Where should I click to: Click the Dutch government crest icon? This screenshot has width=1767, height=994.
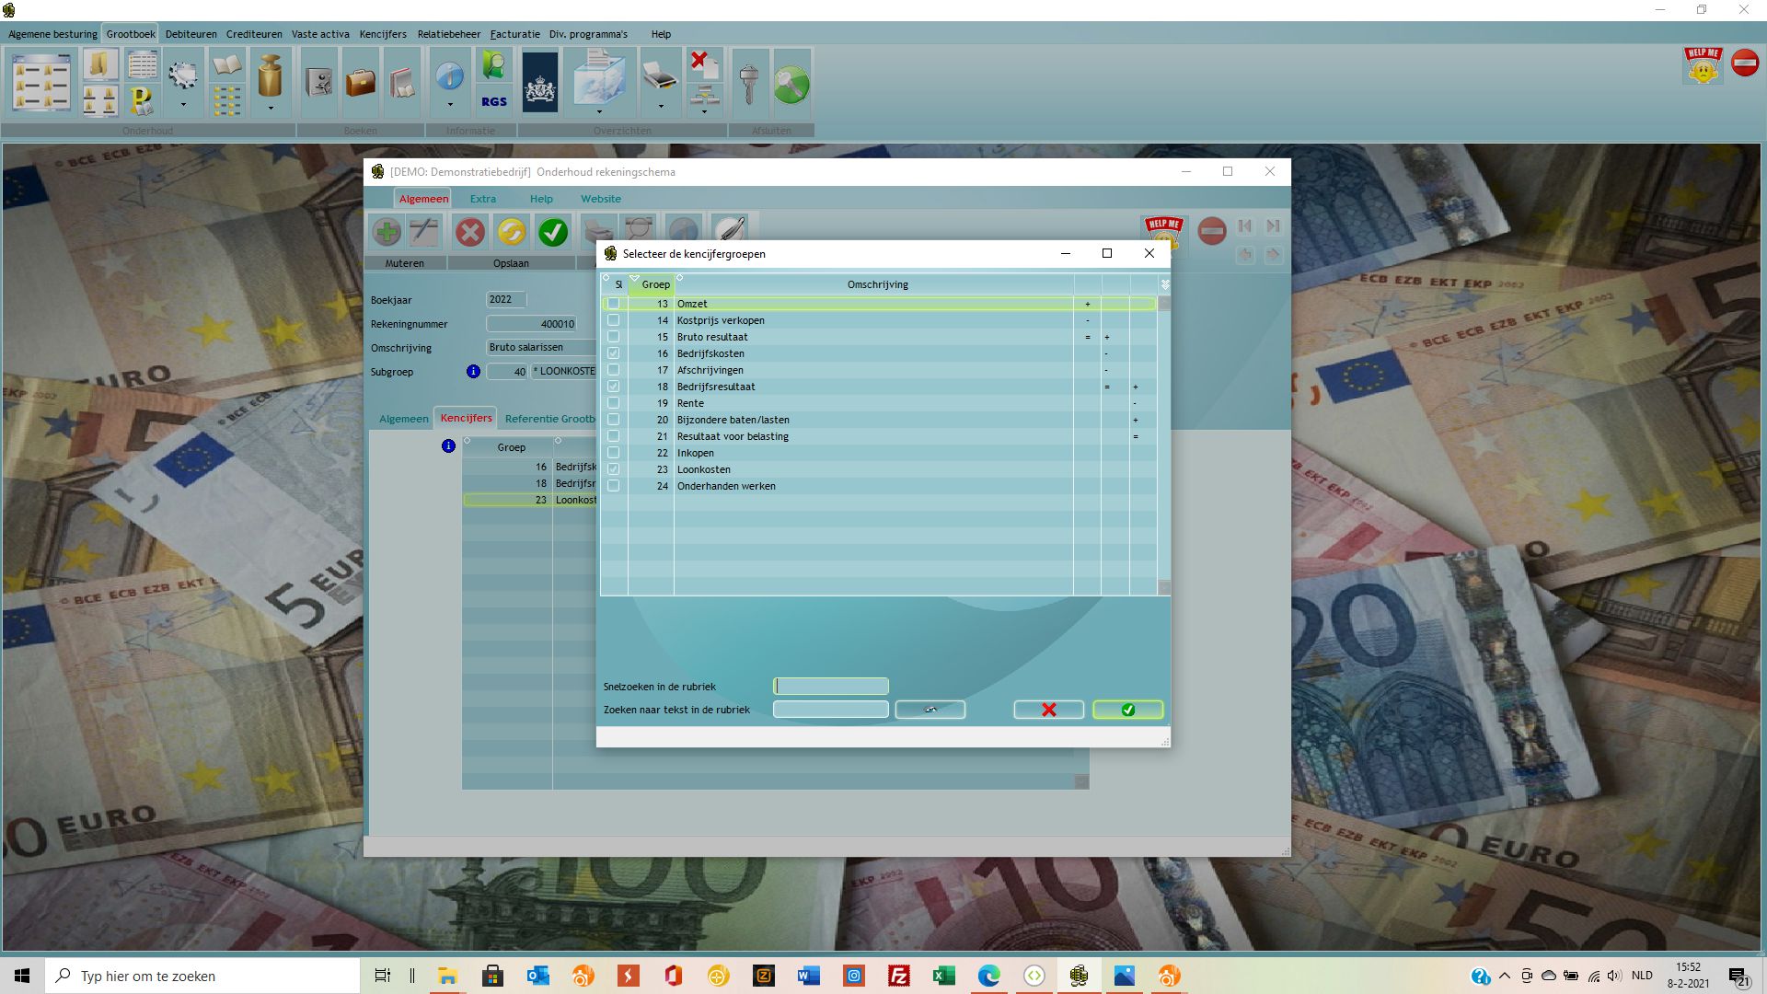click(540, 83)
